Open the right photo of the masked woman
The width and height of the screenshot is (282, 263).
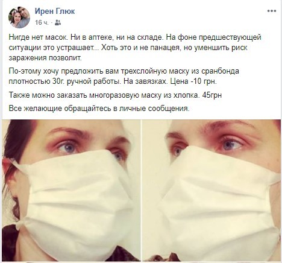click(x=211, y=191)
